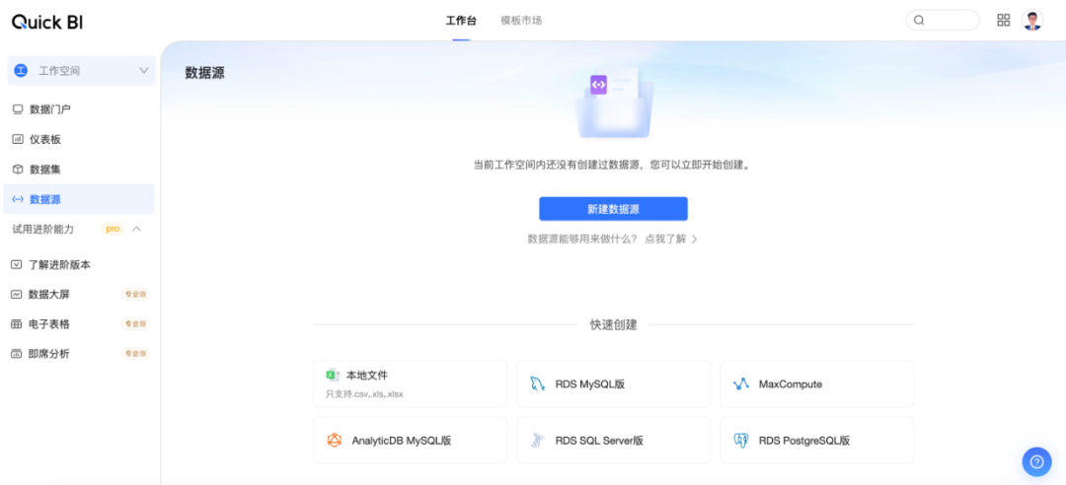Viewport: 1066px width, 485px height.
Task: Open 仪表板 in the sidebar
Action: 78,139
